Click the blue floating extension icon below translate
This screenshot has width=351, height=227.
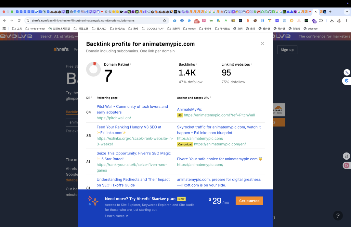(x=346, y=81)
